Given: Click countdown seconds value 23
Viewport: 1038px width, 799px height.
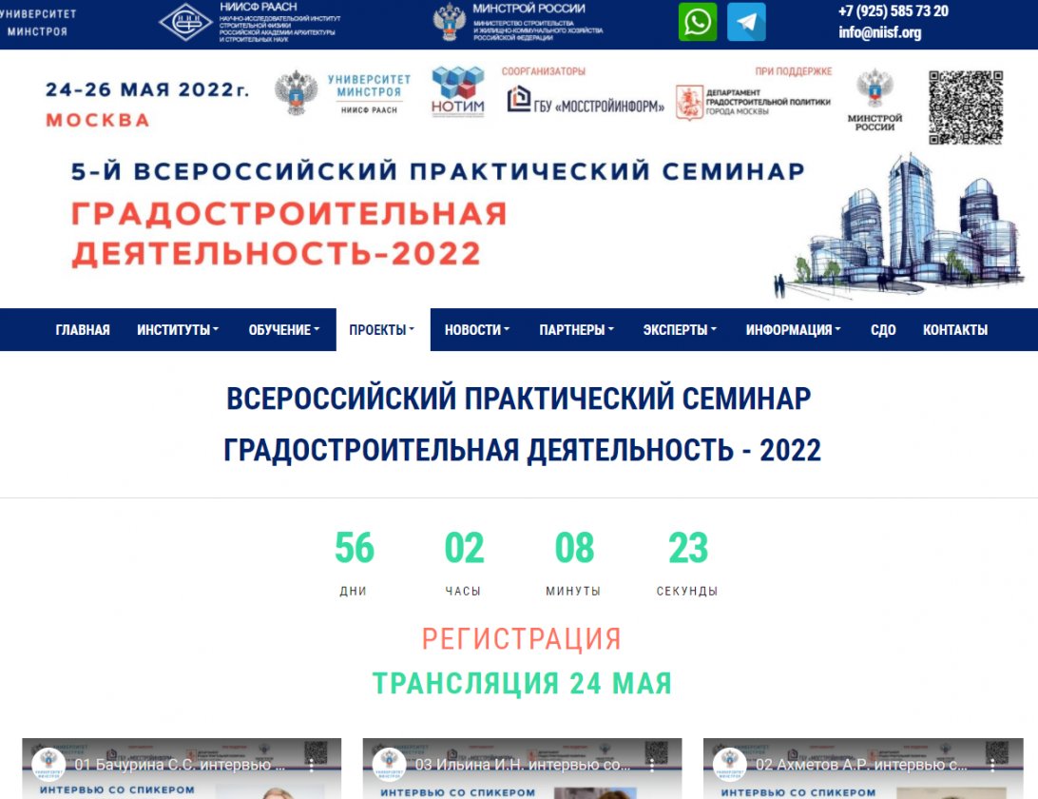Looking at the screenshot, I should coord(688,548).
